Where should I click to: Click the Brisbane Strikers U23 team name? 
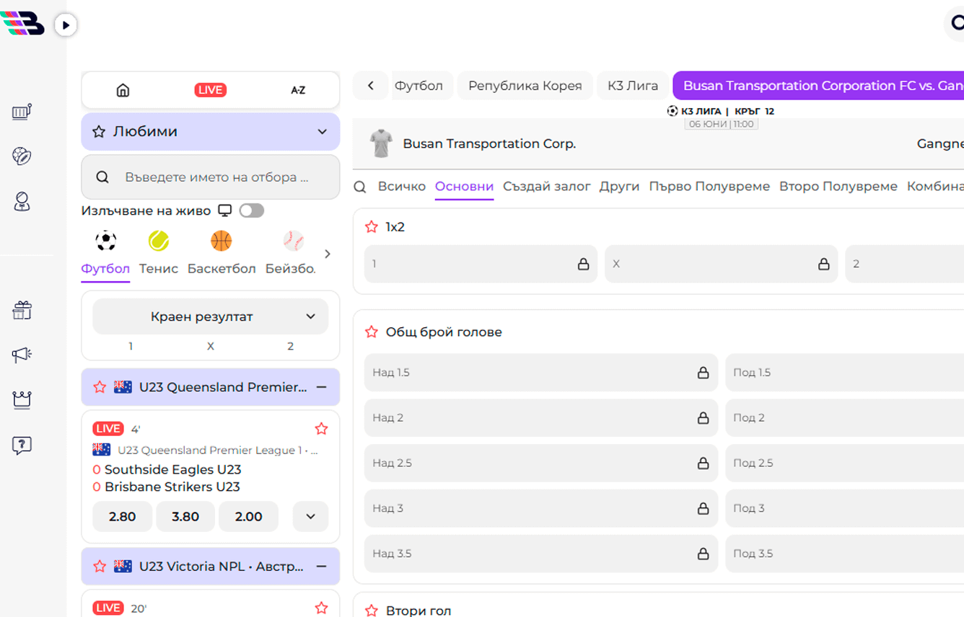172,487
